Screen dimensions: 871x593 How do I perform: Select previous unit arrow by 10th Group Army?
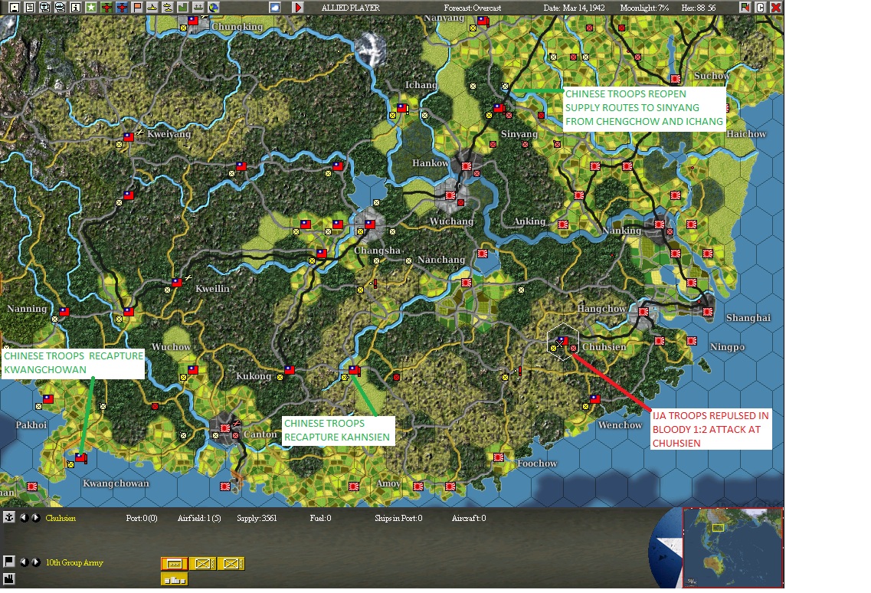[24, 562]
